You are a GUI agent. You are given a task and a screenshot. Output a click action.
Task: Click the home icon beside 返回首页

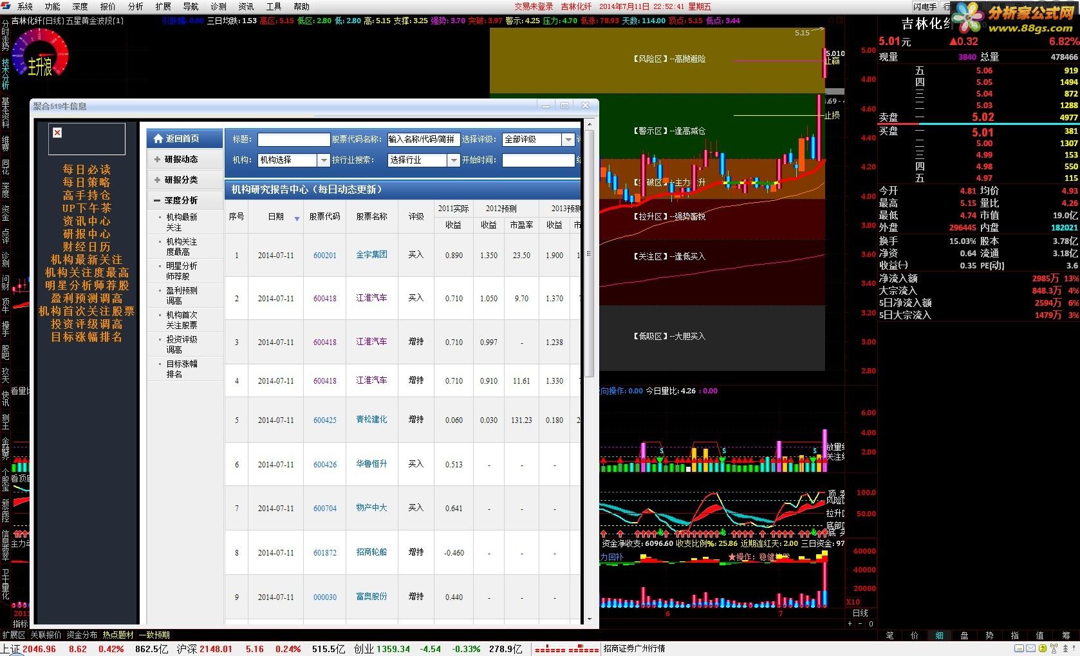point(158,138)
